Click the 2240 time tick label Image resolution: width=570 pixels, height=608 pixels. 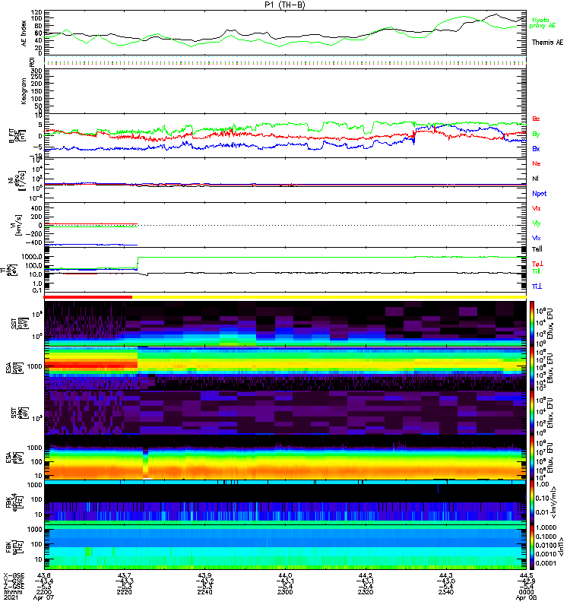coord(204,592)
